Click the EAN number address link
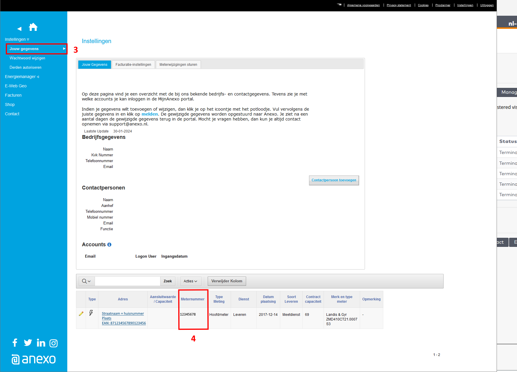Screen dimensions: 517x372 124,323
